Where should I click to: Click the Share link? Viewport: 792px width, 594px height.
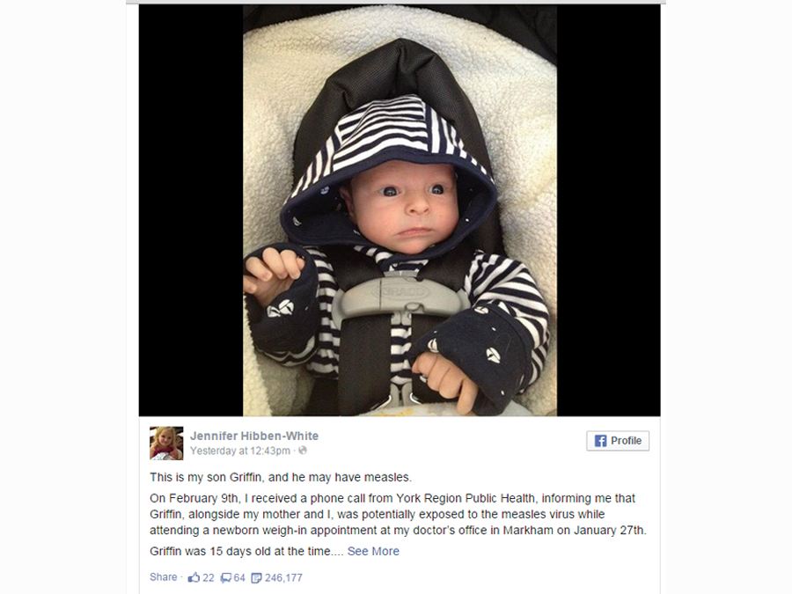163,576
